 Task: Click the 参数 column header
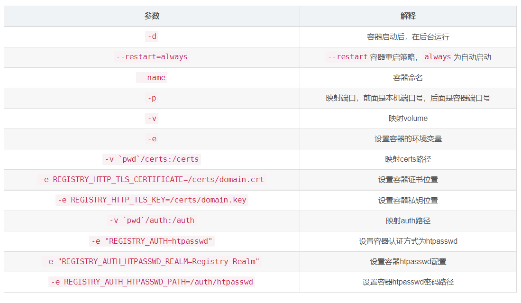pos(152,16)
